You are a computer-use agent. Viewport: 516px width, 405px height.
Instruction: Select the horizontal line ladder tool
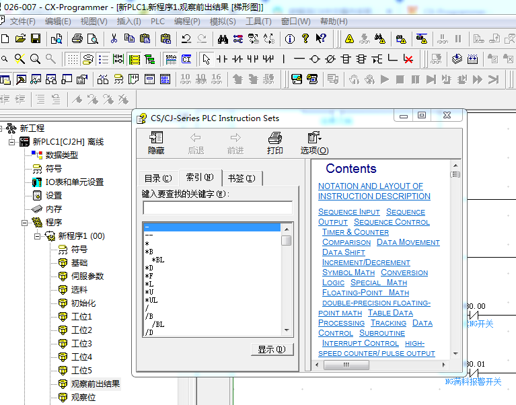tap(299, 59)
